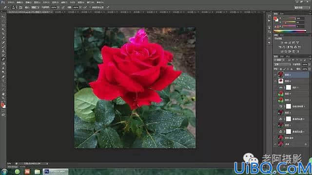Select the Crop tool

tap(3, 34)
